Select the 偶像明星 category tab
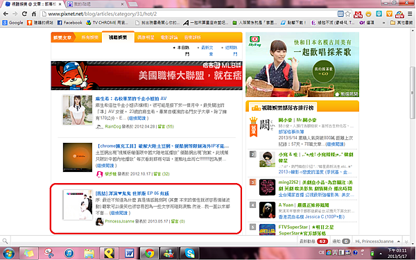Viewport: 416px width, 260px height. point(146,37)
